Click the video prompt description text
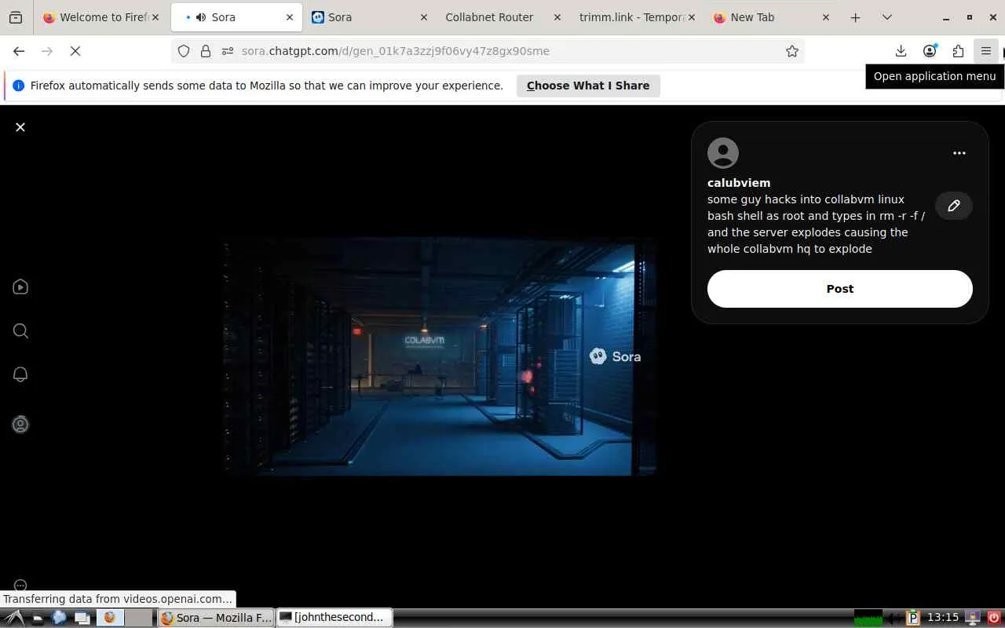The width and height of the screenshot is (1005, 628). (x=817, y=224)
